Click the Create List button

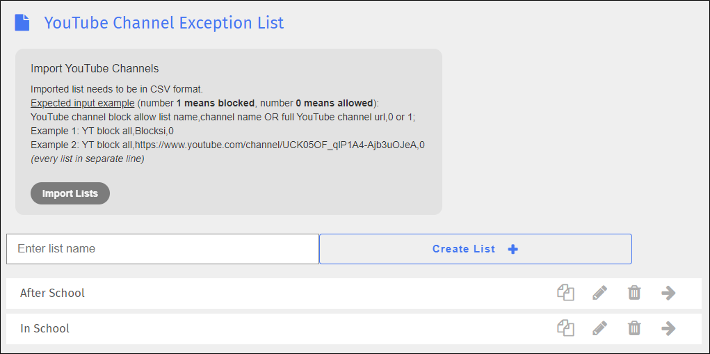476,249
